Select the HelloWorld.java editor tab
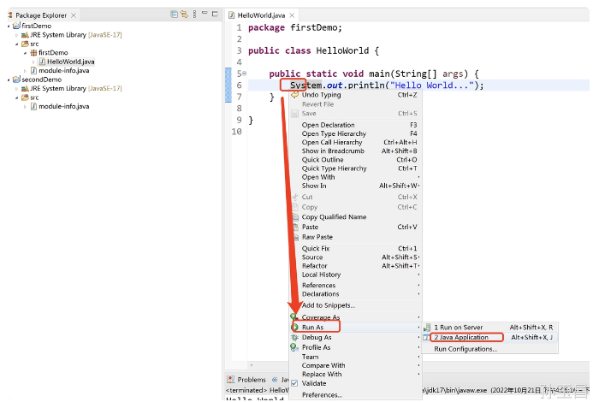This screenshot has width=593, height=402. tap(261, 15)
